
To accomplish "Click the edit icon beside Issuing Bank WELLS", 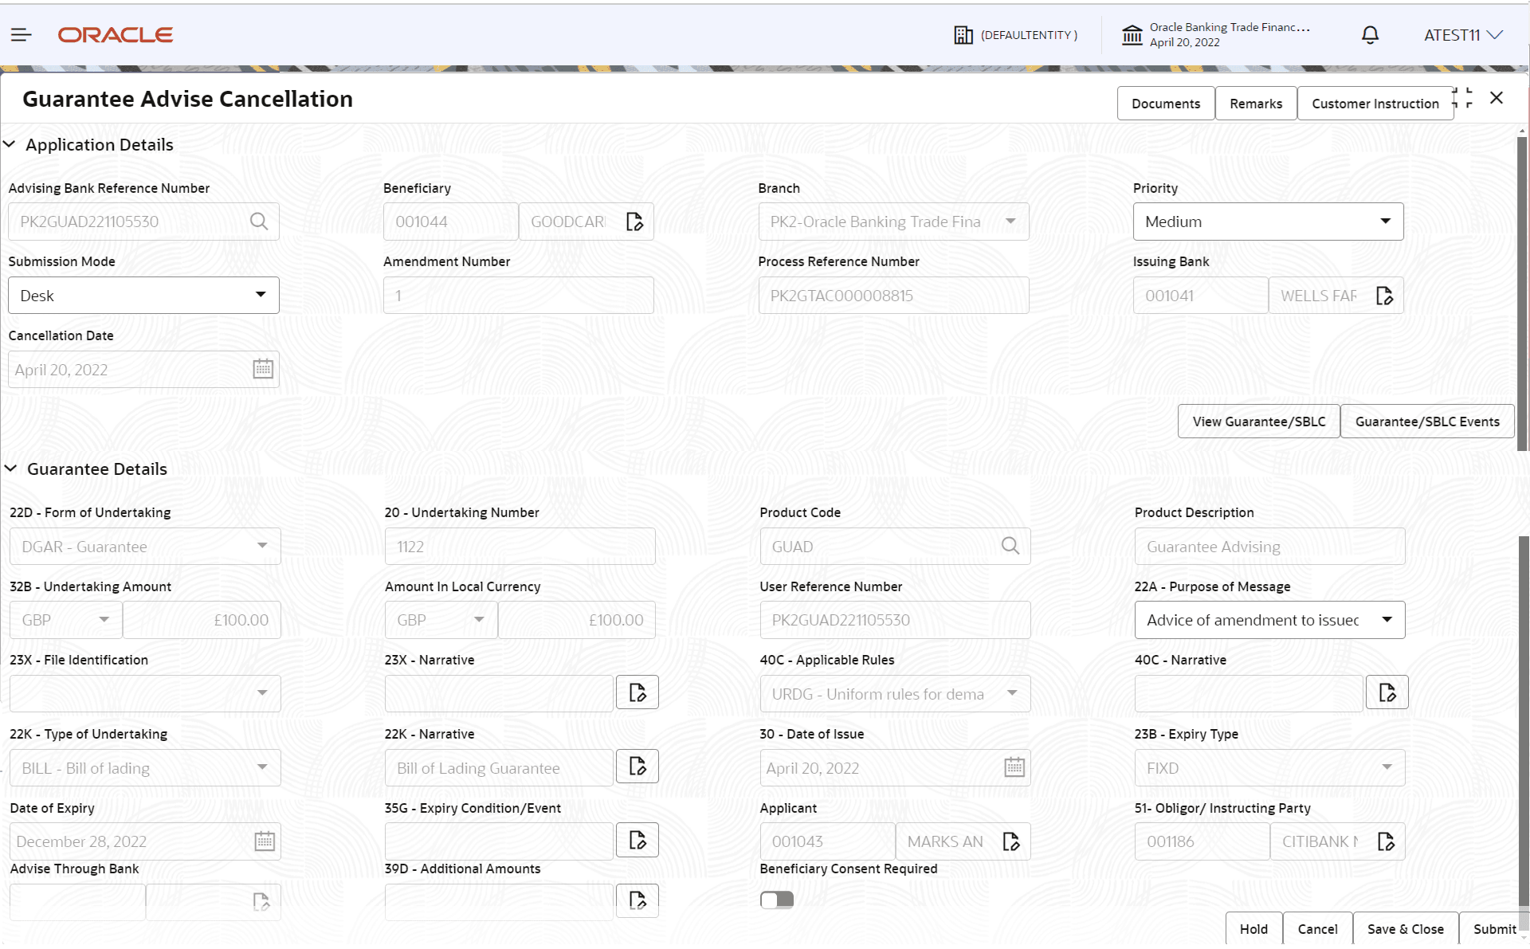I will [1385, 295].
